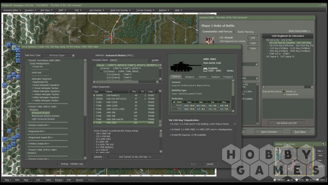This screenshot has height=185, width=328.
Task: Open the Task Force Type dropdown
Action: [58, 55]
